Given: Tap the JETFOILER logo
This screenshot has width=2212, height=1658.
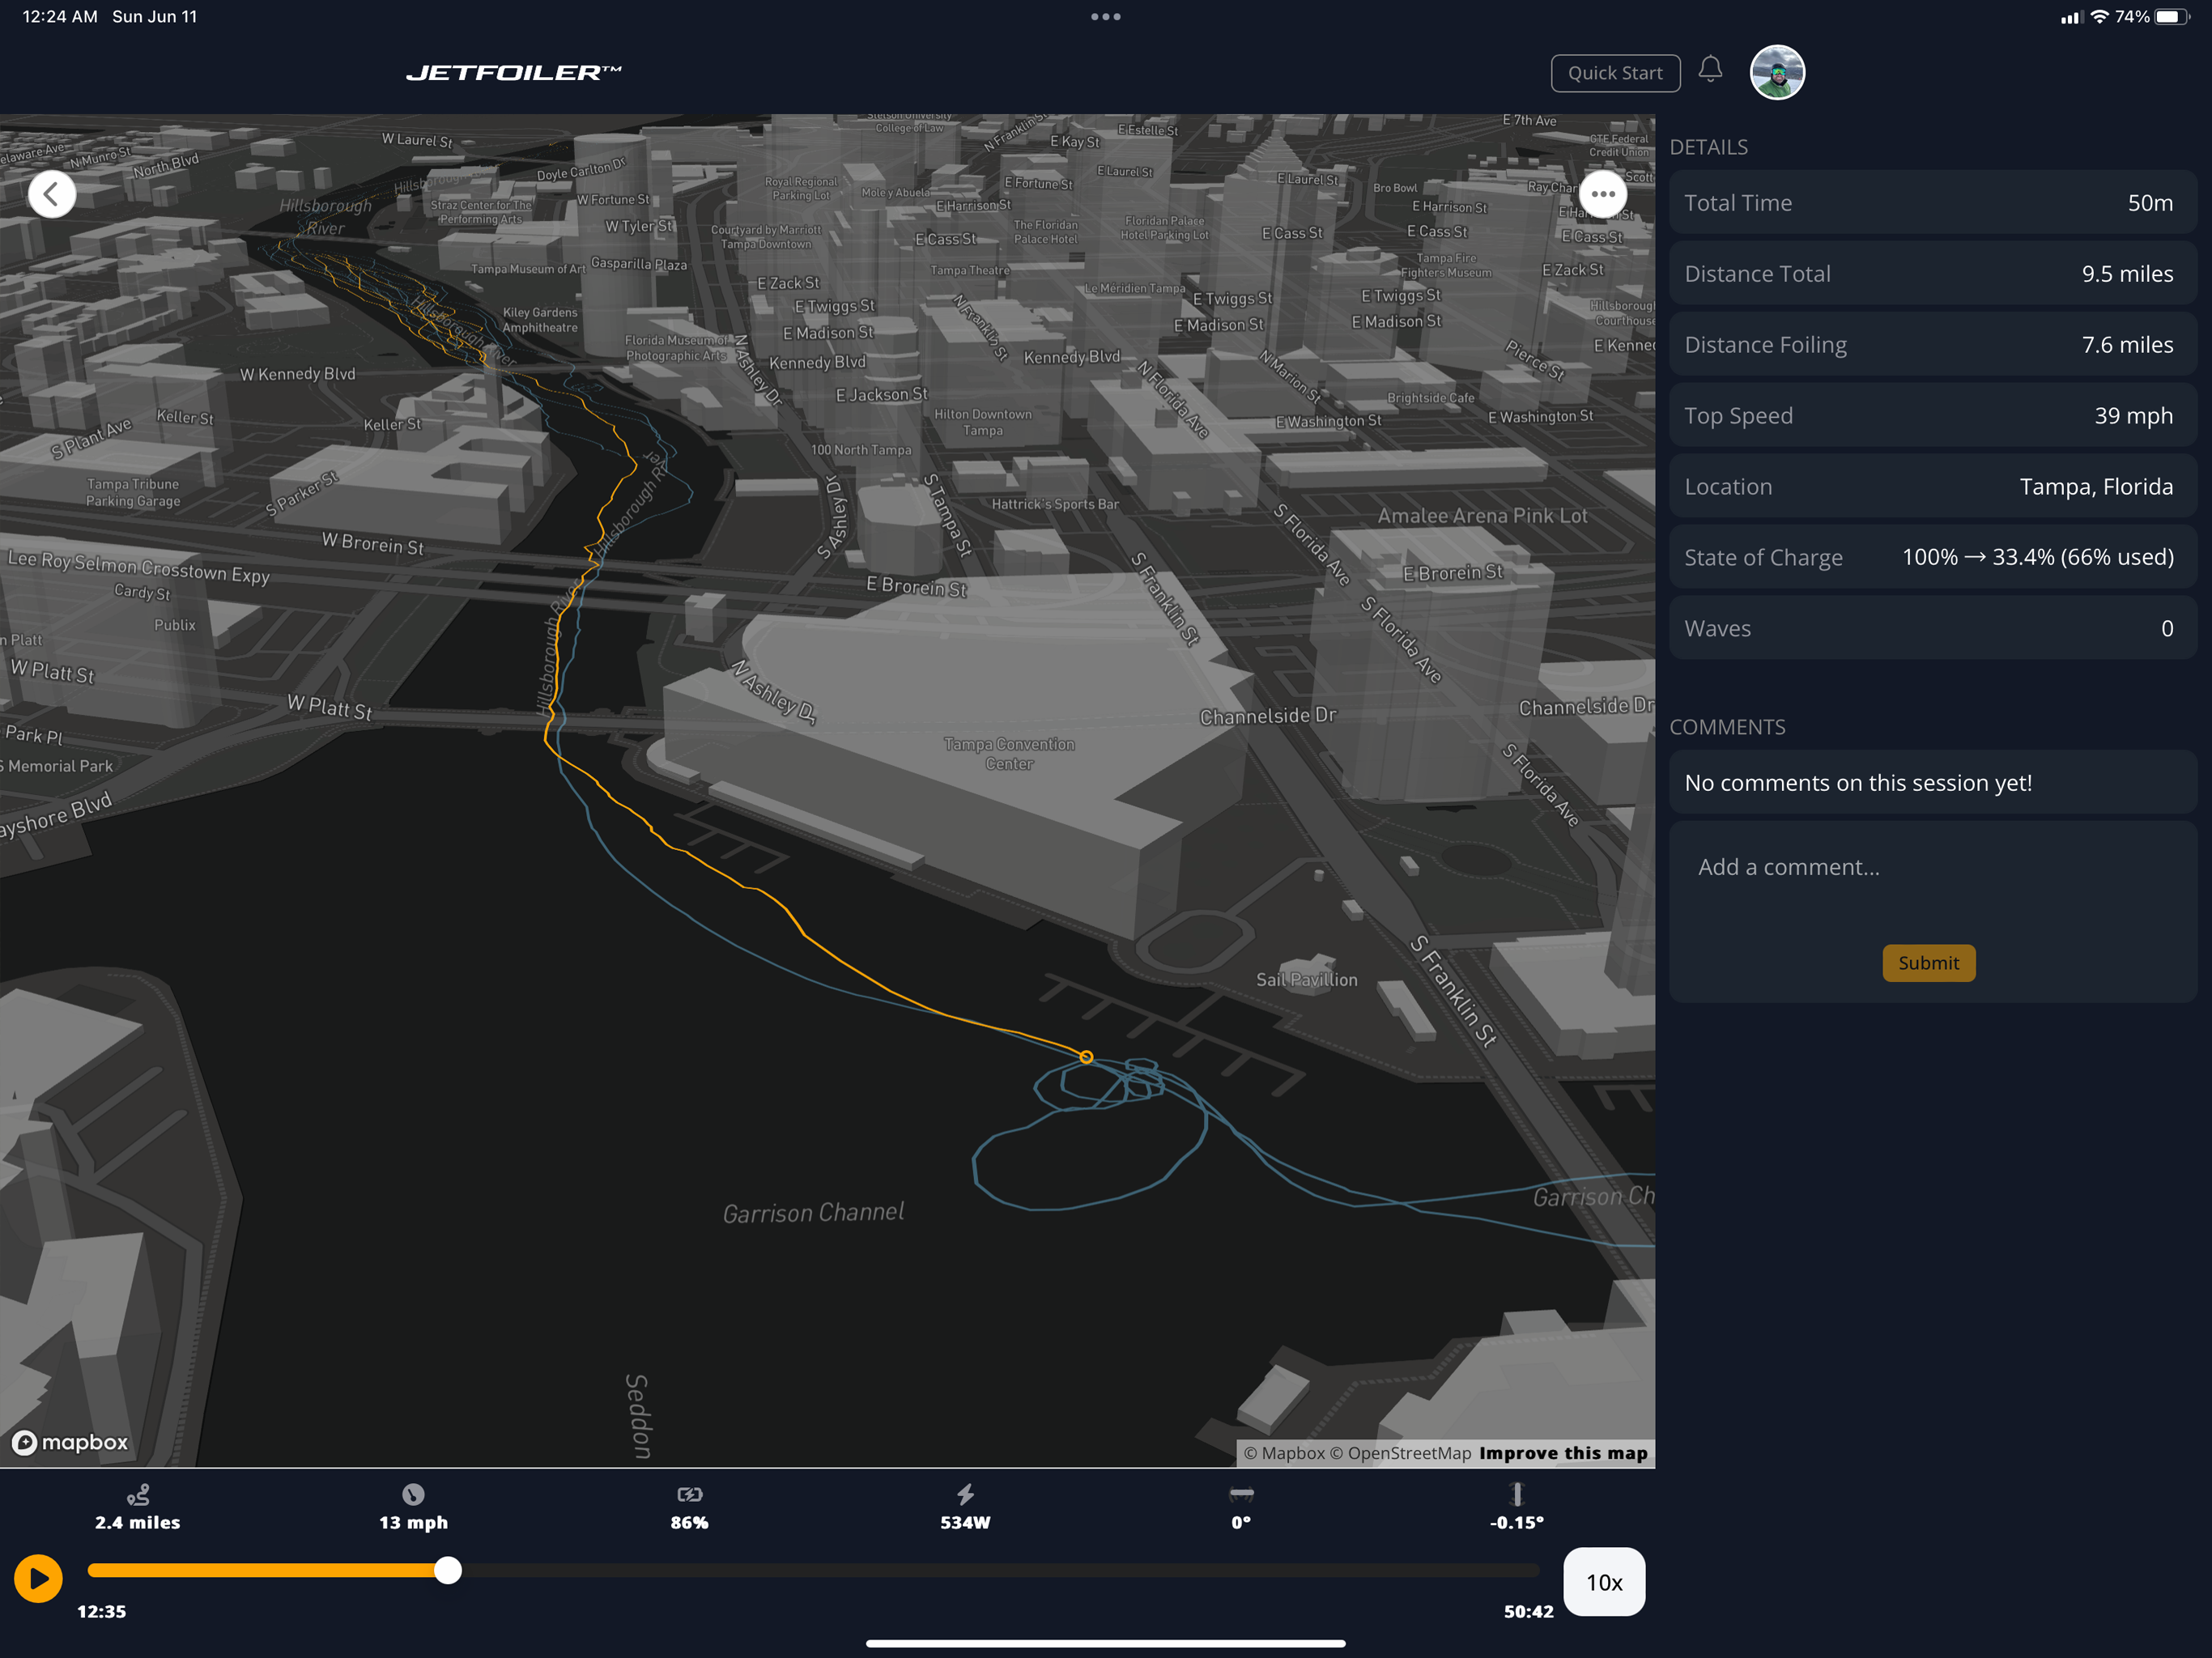Looking at the screenshot, I should click(x=514, y=72).
